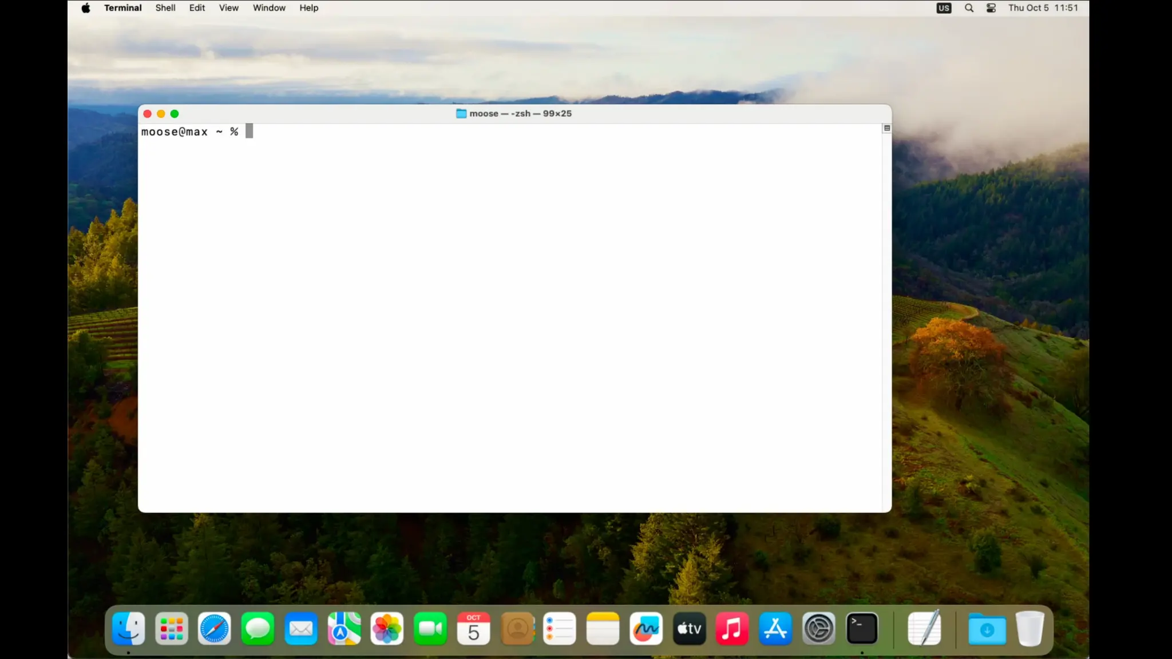Image resolution: width=1172 pixels, height=659 pixels.
Task: Switch US input source menu
Action: coord(944,8)
